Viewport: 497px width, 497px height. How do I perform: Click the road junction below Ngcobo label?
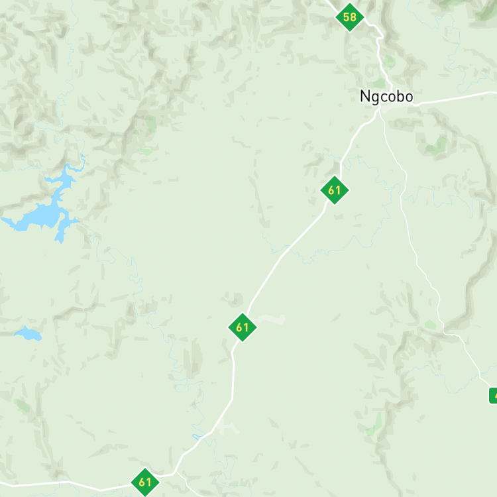pos(380,109)
